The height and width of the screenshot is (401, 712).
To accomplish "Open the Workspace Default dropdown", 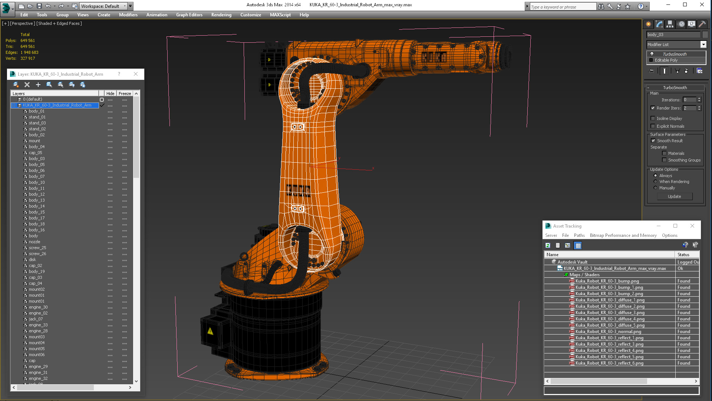I will point(125,6).
